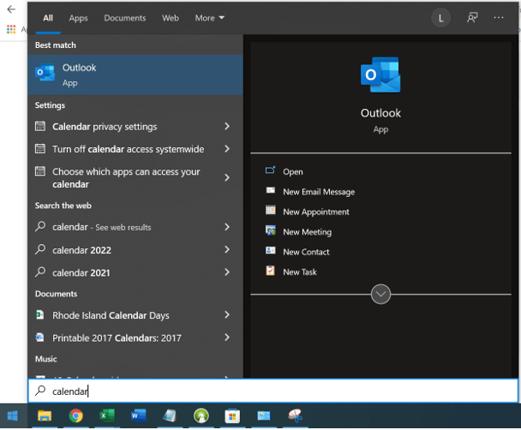Click the large Outlook logo in preview pane
The height and width of the screenshot is (430, 521).
380,75
